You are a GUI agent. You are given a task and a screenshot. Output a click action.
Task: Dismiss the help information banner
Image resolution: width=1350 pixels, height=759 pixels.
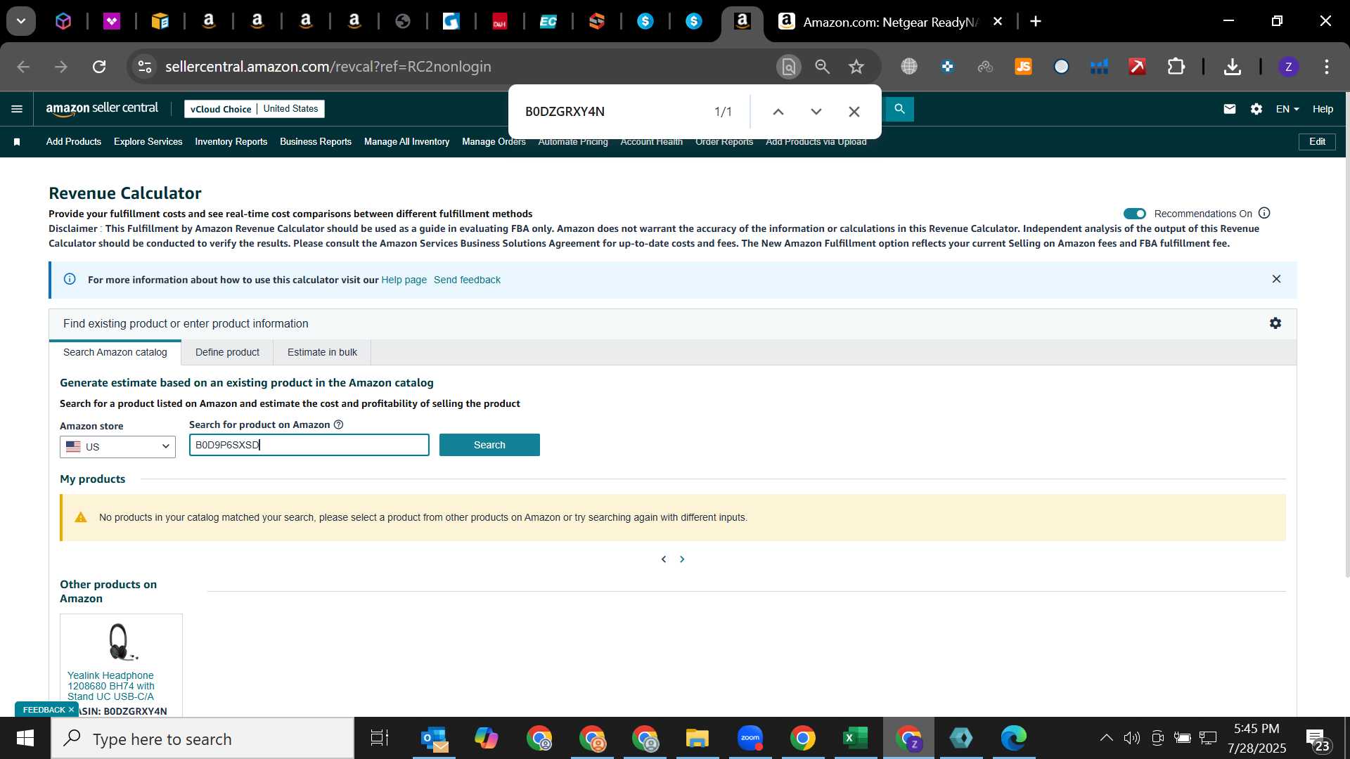1276,279
